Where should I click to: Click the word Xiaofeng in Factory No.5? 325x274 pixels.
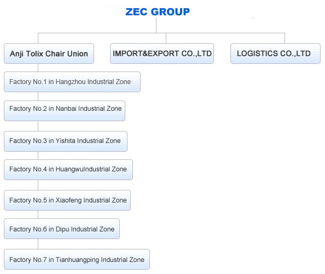point(68,200)
